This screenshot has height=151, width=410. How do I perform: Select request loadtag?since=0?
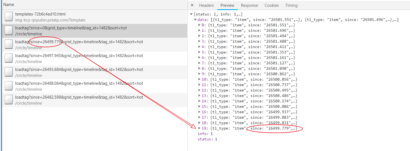94,31
